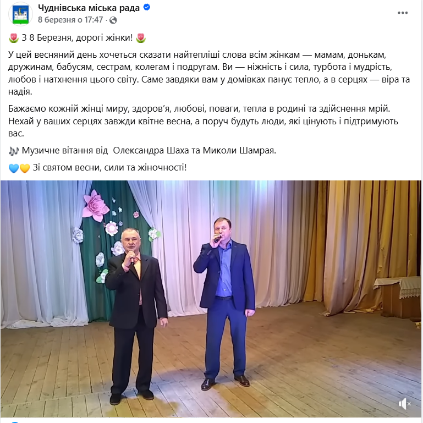Click the yellow heart emoji
The height and width of the screenshot is (423, 423).
pos(25,168)
